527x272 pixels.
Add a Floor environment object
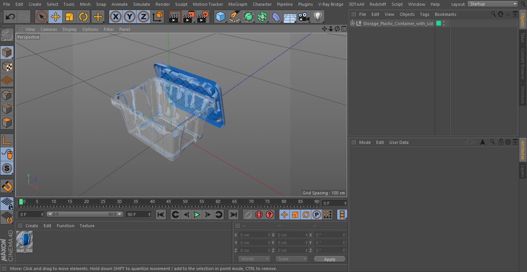290,17
